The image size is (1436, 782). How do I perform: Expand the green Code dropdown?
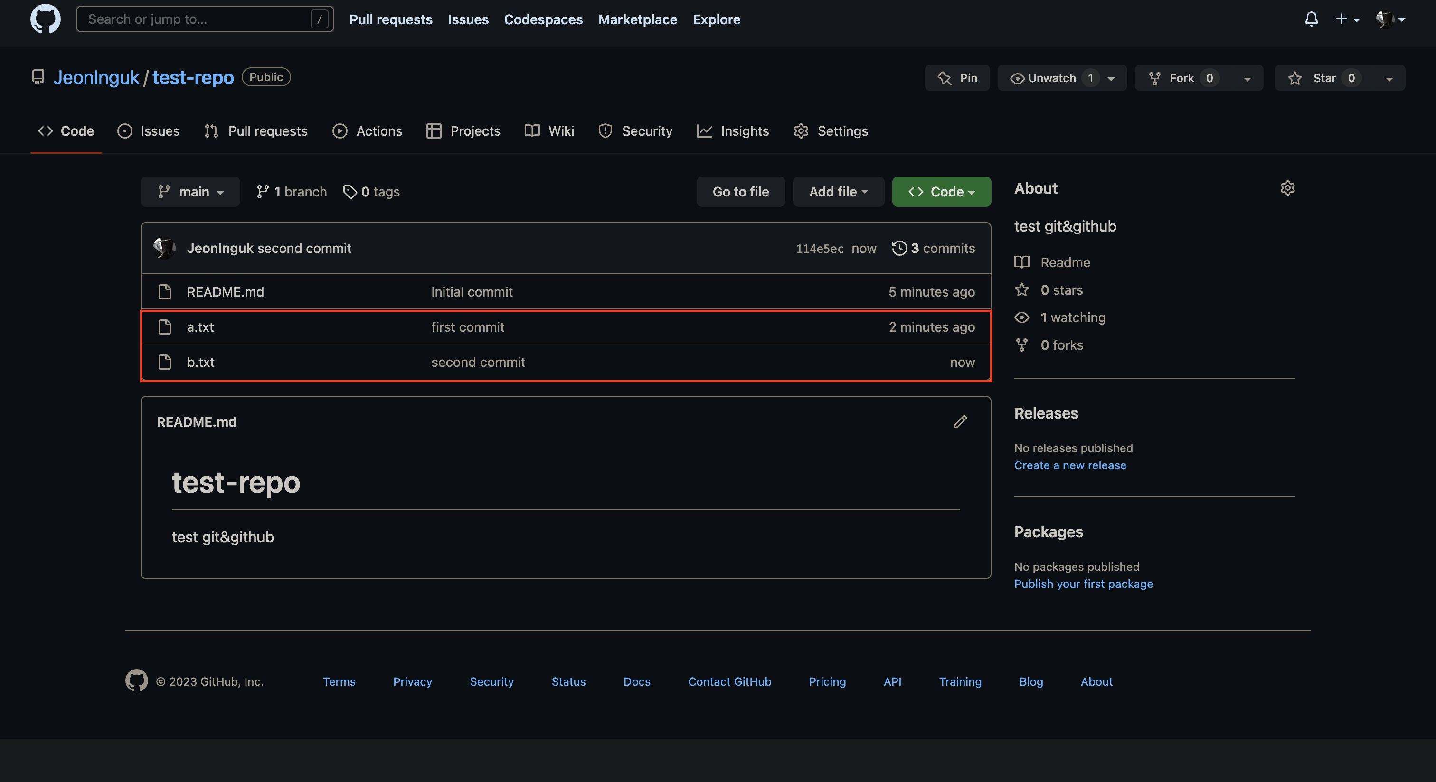click(x=941, y=192)
